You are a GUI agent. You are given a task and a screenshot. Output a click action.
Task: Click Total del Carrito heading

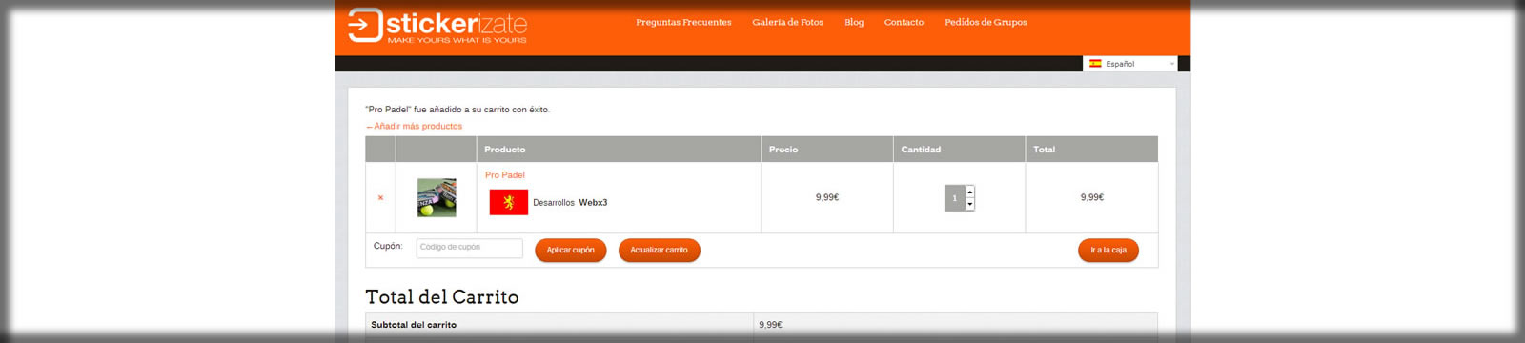click(442, 297)
